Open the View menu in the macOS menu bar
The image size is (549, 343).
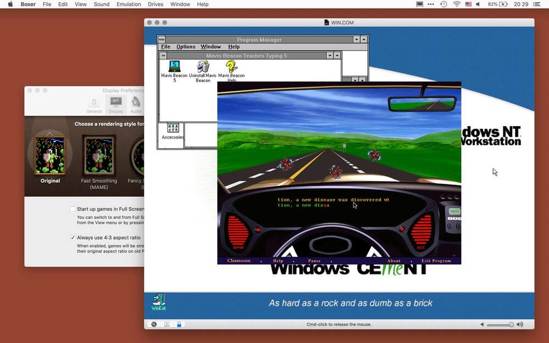tap(81, 4)
